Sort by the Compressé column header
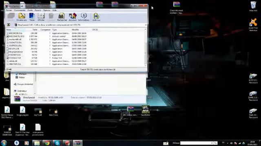This screenshot has width=261, height=146. coord(45,30)
